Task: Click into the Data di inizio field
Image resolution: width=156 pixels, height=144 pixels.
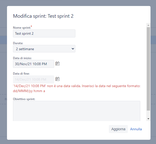Action: tap(33, 64)
